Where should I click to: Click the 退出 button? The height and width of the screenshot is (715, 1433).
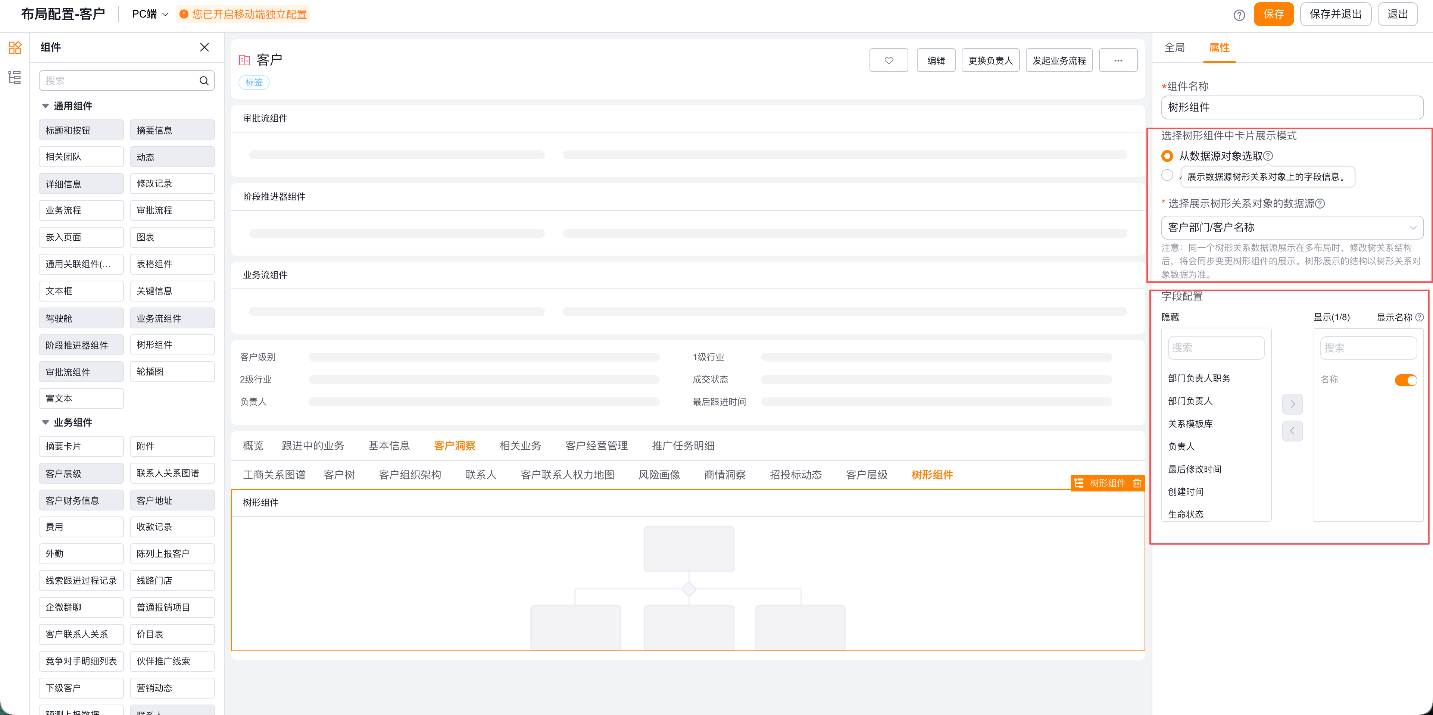[1398, 14]
